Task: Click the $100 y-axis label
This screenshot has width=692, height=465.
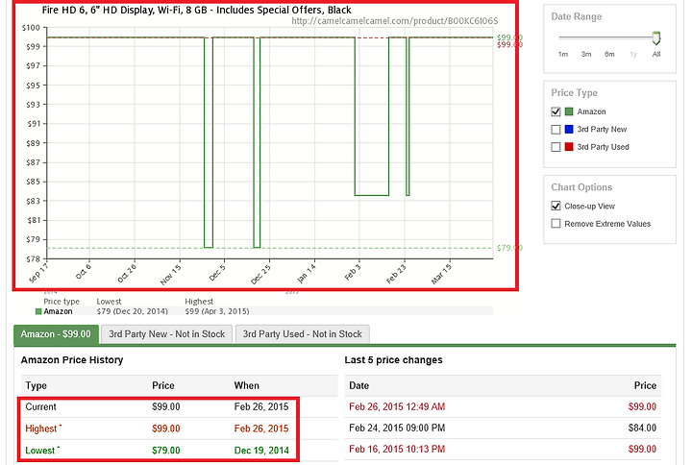Action: [31, 28]
